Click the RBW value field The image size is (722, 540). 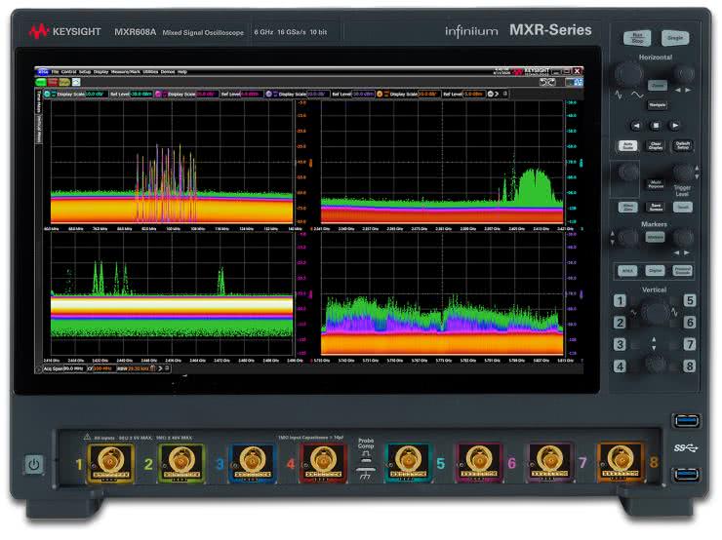pyautogui.click(x=139, y=368)
